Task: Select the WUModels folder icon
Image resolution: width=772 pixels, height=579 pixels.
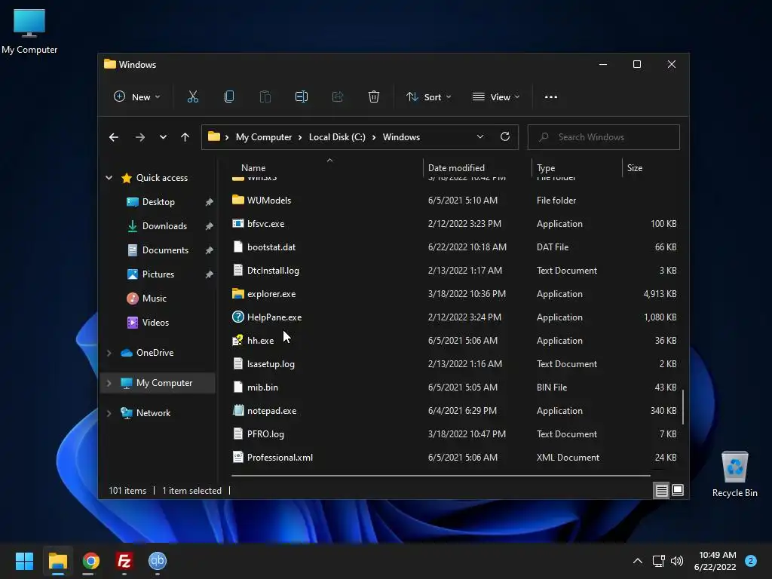Action: click(237, 200)
